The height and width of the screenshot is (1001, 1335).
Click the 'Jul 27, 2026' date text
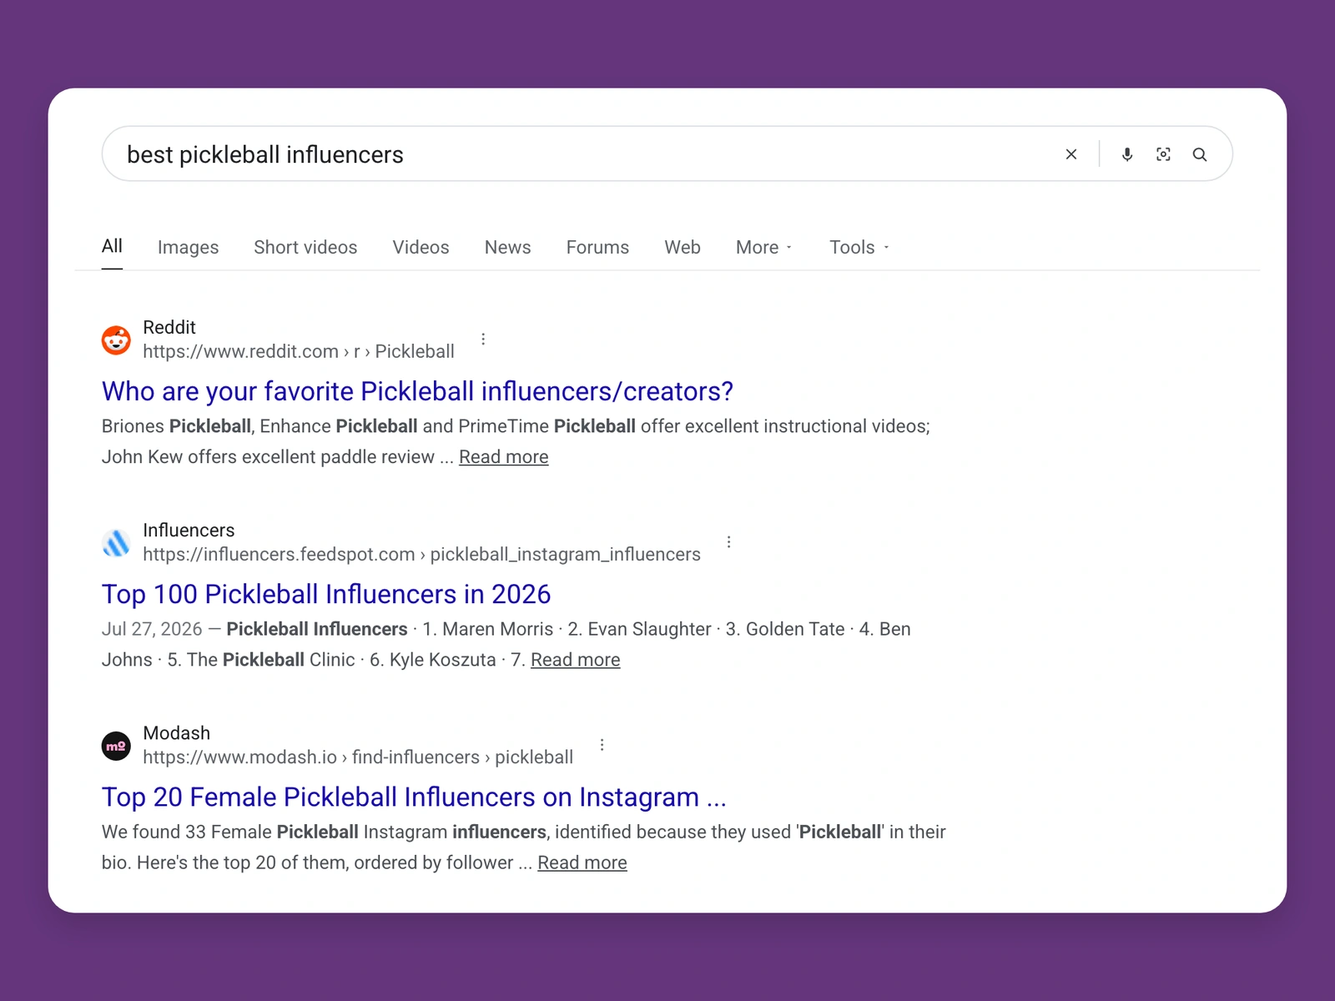coord(152,629)
